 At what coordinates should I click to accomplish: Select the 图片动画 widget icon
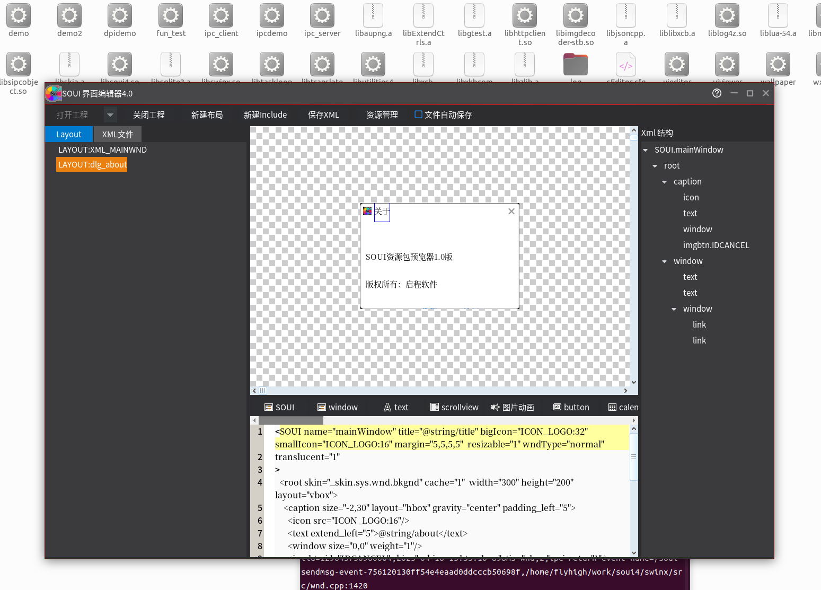click(x=496, y=407)
